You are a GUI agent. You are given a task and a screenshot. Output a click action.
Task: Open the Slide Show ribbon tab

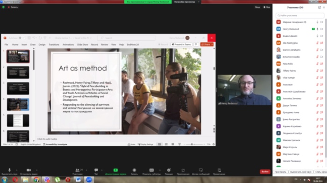coord(83,45)
